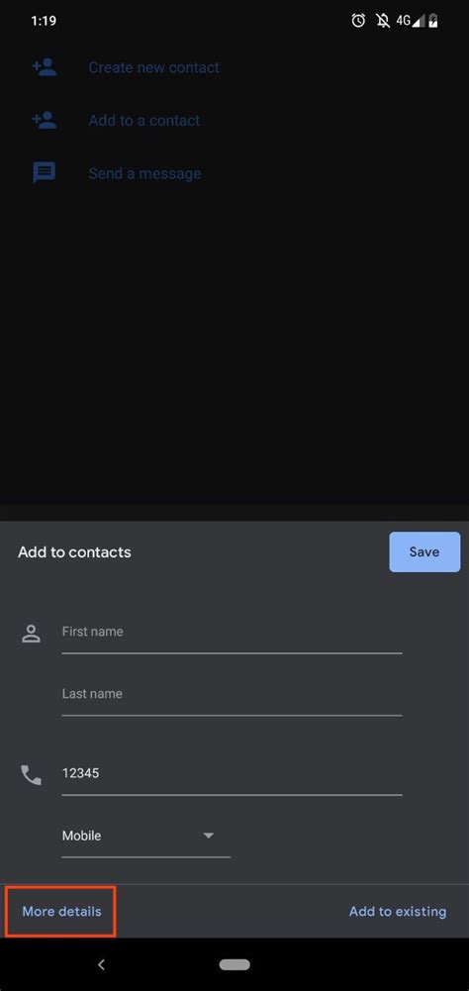Open the Mobile phone type dropdown
The height and width of the screenshot is (991, 469).
tap(146, 836)
